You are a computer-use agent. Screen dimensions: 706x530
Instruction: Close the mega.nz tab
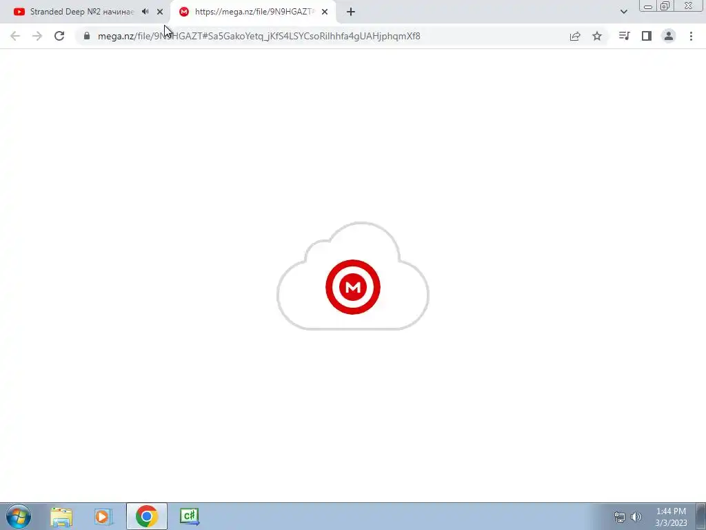[x=325, y=12]
